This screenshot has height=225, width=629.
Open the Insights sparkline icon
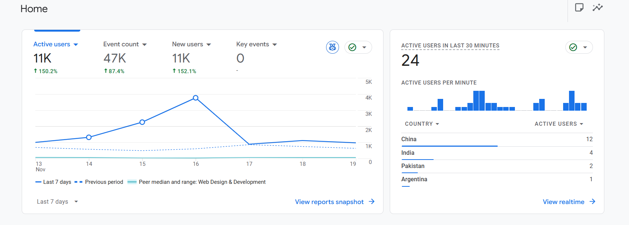tap(597, 7)
